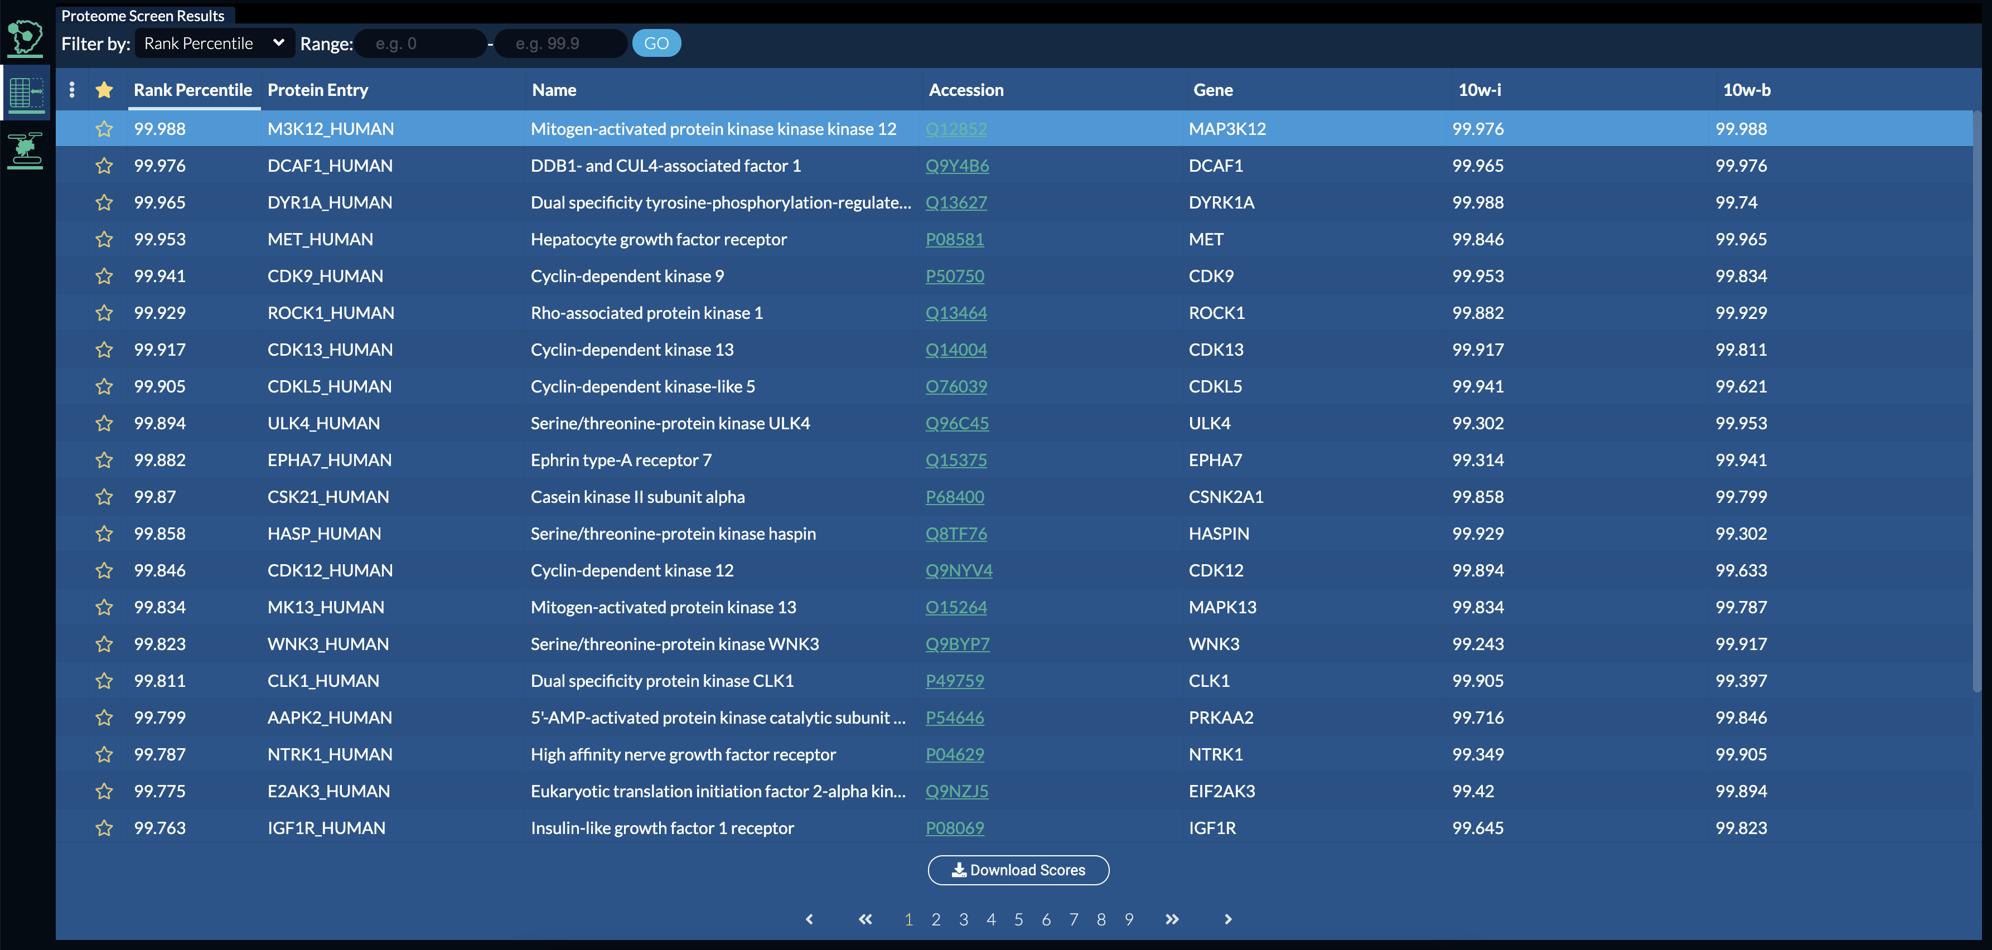This screenshot has height=950, width=1992.
Task: Click the range minimum input field
Action: (x=422, y=43)
